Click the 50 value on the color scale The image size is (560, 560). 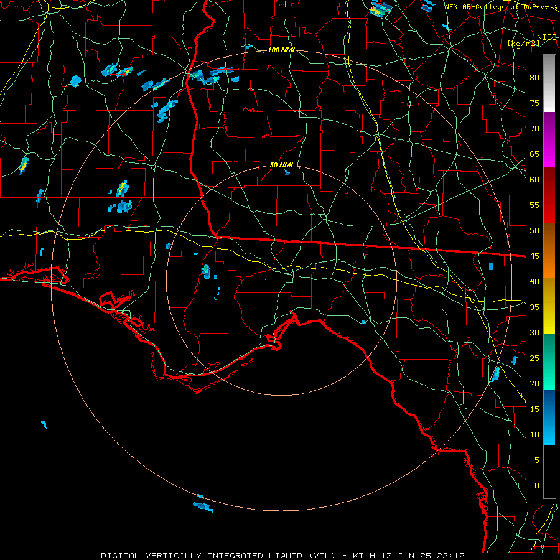coord(534,230)
